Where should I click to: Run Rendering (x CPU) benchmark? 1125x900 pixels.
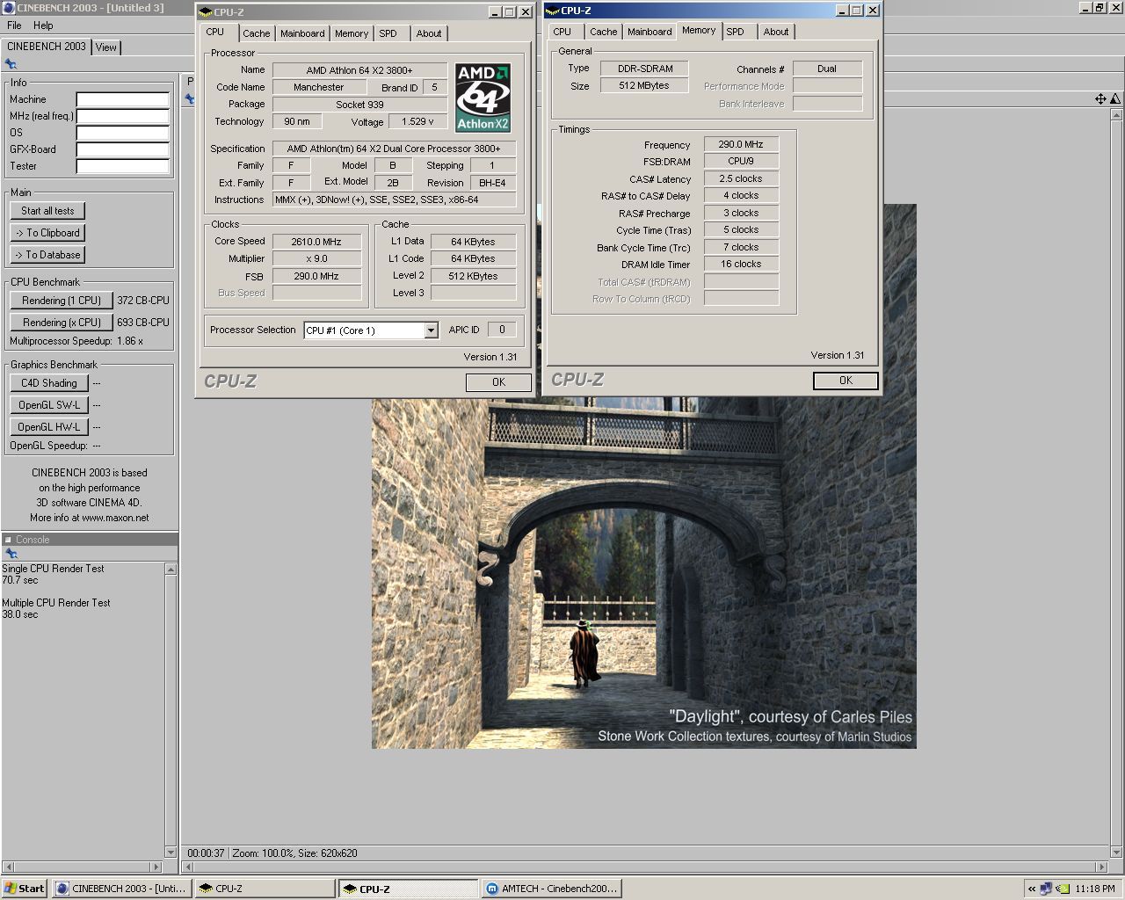[62, 323]
